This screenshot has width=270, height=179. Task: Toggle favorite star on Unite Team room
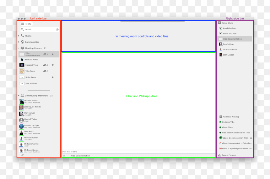[53, 77]
